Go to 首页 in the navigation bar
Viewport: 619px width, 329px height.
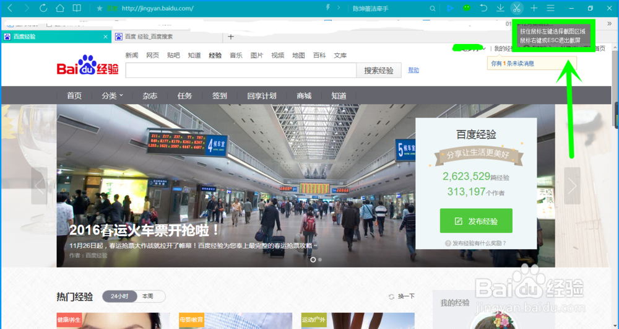point(74,95)
